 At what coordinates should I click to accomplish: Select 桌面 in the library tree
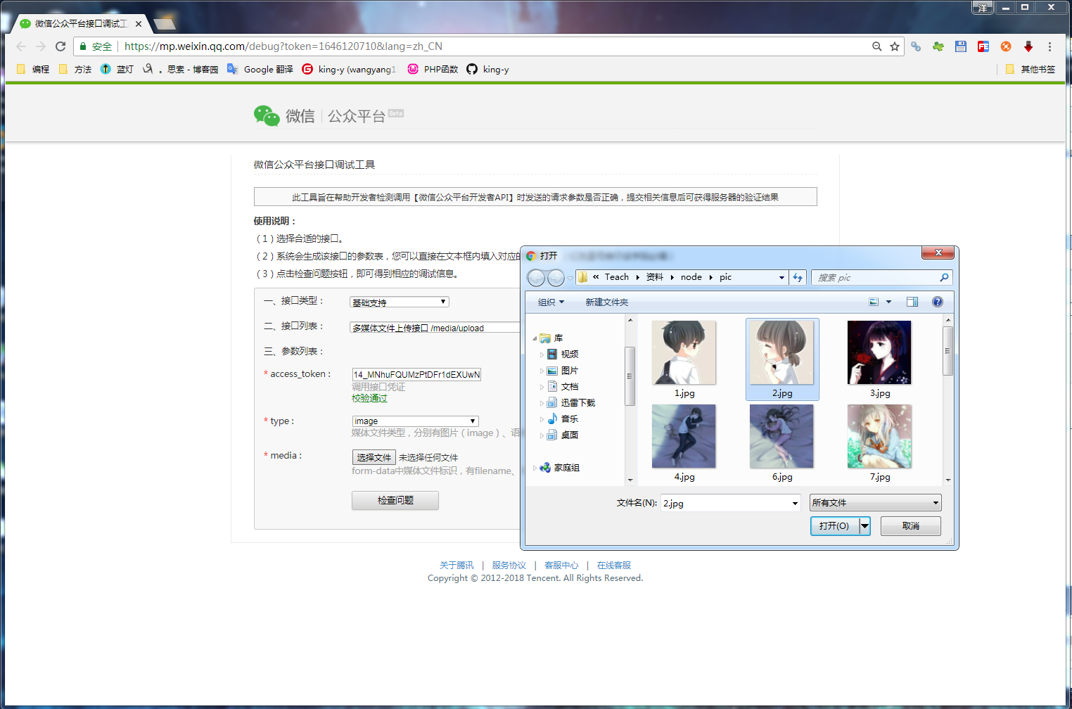[x=563, y=435]
